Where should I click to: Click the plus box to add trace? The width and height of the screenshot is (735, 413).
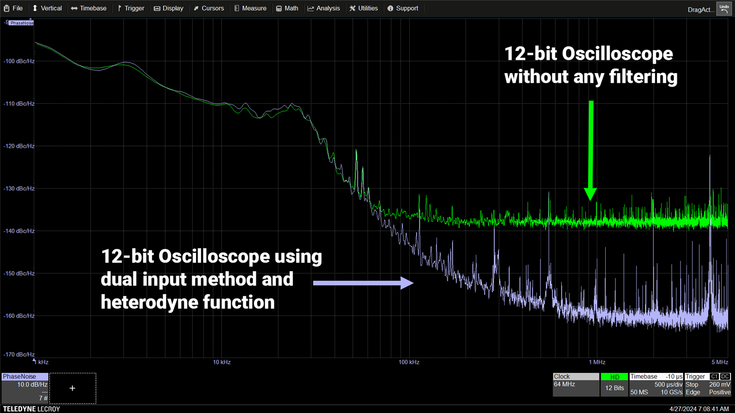pyautogui.click(x=73, y=389)
